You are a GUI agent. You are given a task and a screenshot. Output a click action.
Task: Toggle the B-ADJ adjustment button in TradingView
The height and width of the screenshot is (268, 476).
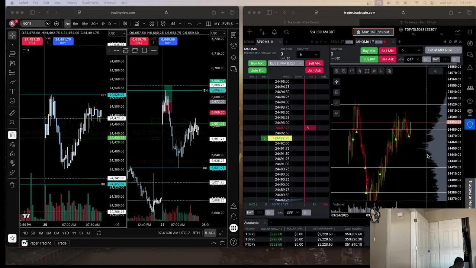[210, 233]
